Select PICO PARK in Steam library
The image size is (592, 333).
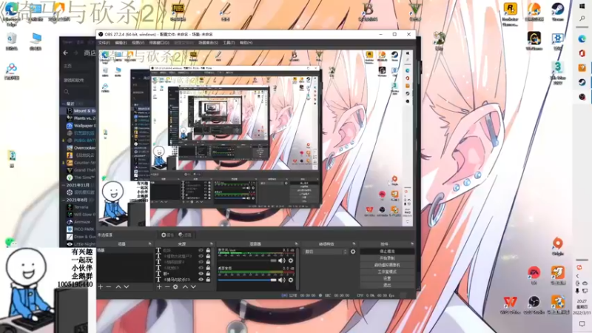81,229
